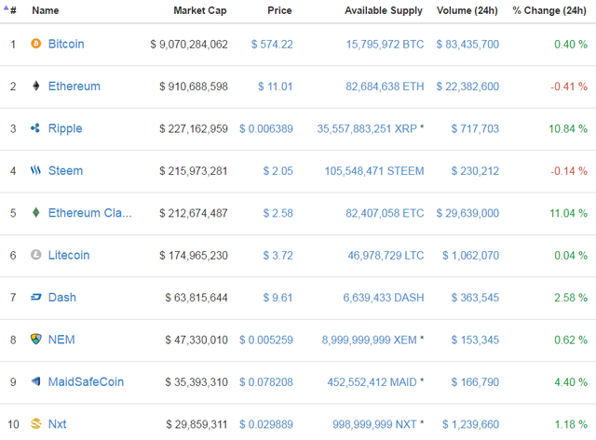Click the Bitcoin coin logo icon
Image resolution: width=596 pixels, height=440 pixels.
(36, 44)
